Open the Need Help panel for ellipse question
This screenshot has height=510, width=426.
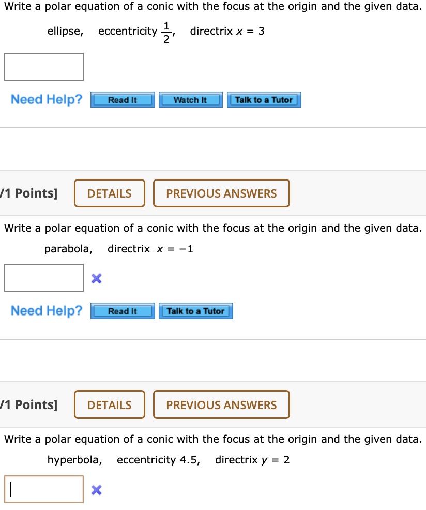point(45,99)
